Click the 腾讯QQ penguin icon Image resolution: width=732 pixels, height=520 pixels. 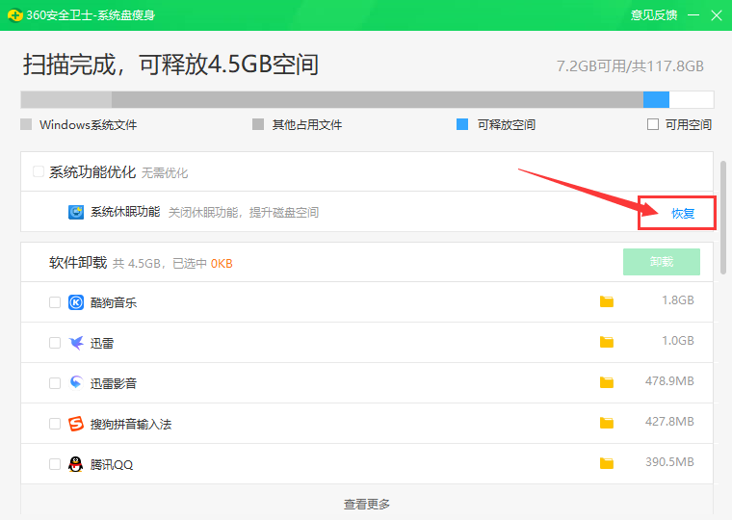(x=76, y=464)
